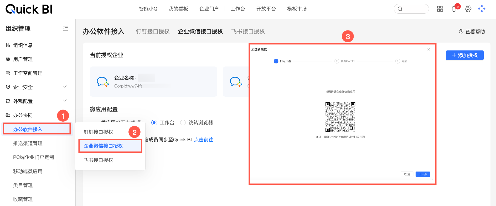Open 开放平台 in top navigation
The width and height of the screenshot is (496, 206).
(x=266, y=9)
